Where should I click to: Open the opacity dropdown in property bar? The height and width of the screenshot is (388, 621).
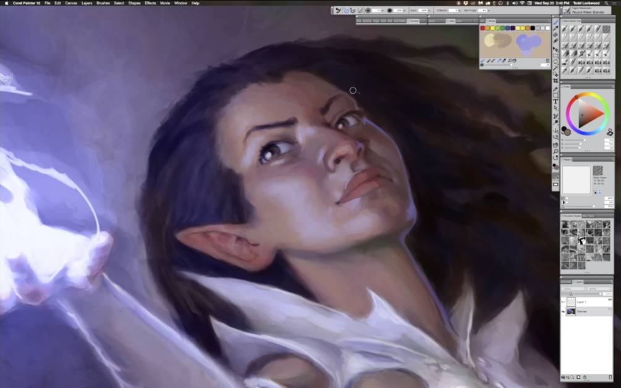[x=404, y=10]
